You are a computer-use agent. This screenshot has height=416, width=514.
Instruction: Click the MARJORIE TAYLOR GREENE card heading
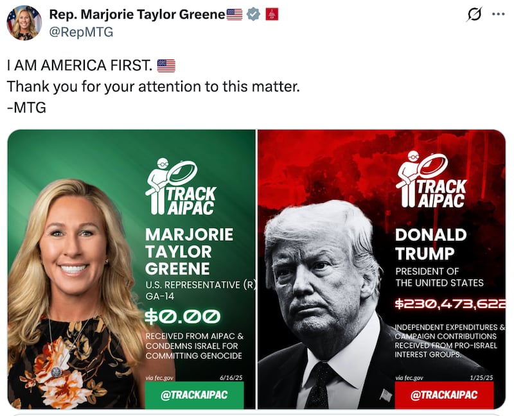(190, 252)
